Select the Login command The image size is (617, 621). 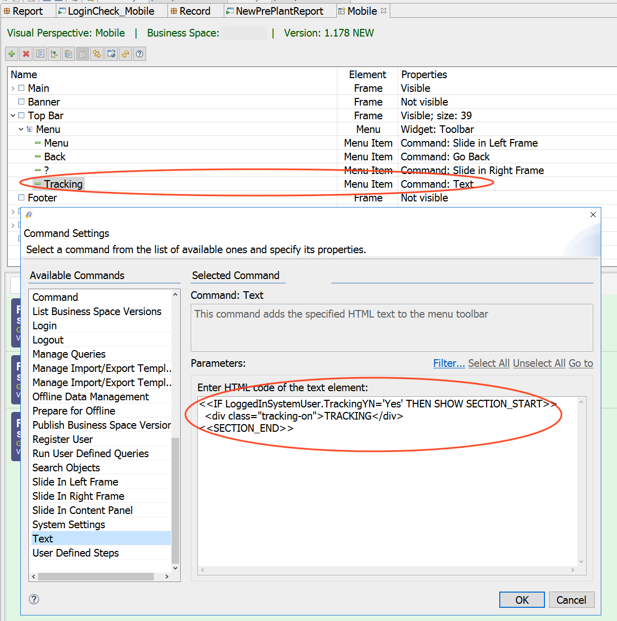pos(100,326)
